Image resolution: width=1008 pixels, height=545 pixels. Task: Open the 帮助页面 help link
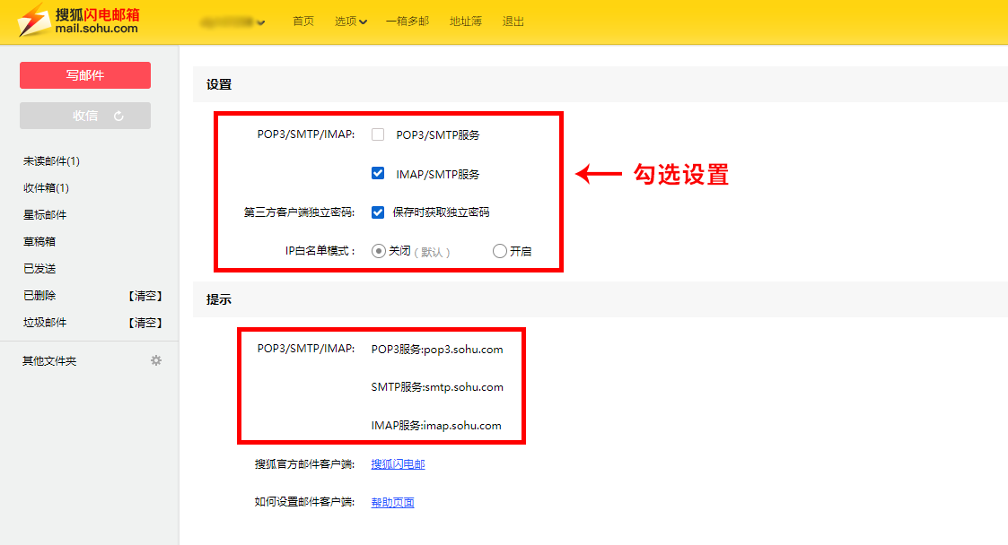[x=393, y=502]
